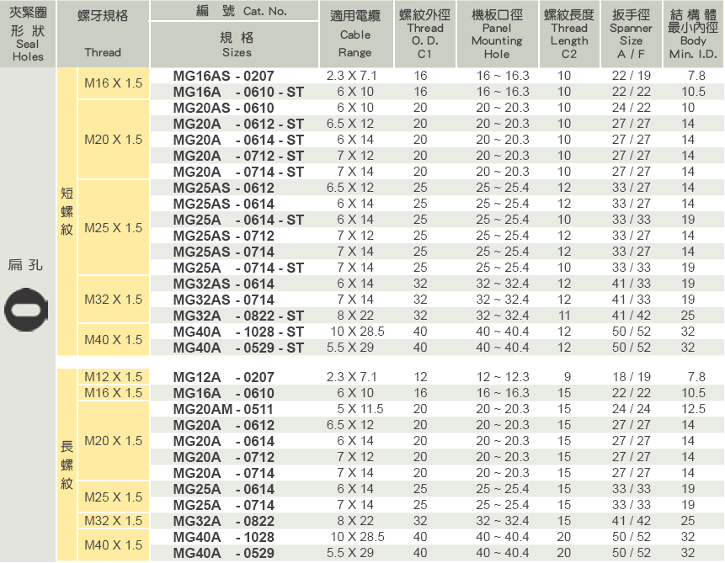Click the flat hole seal shape icon
Screen dimensions: 725x563
[x=26, y=309]
